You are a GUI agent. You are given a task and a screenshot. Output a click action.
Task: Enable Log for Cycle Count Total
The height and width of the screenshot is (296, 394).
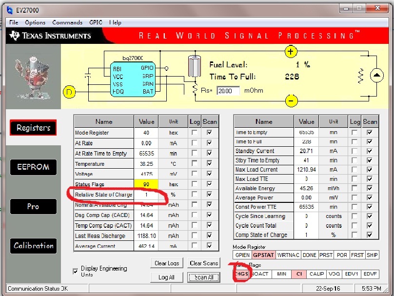[x=355, y=225]
